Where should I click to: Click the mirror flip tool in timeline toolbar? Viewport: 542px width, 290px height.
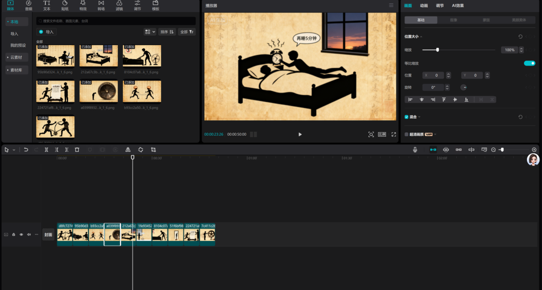click(x=127, y=150)
